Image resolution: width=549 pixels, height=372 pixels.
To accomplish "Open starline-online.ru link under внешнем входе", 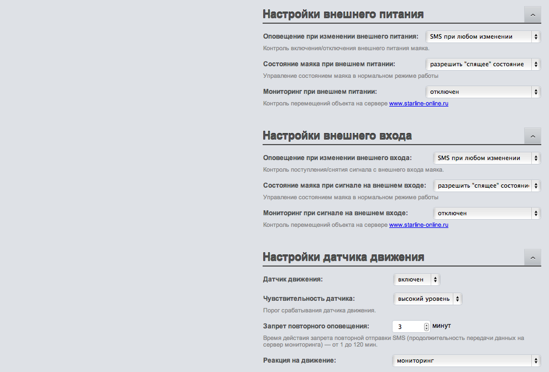I will pos(419,225).
